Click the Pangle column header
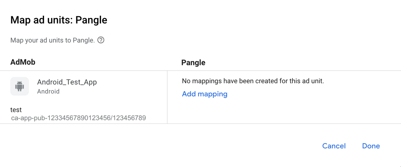 [193, 62]
